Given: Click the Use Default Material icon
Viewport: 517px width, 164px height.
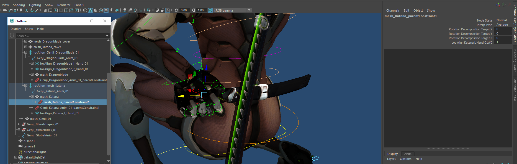Looking at the screenshot, I should pyautogui.click(x=96, y=10).
